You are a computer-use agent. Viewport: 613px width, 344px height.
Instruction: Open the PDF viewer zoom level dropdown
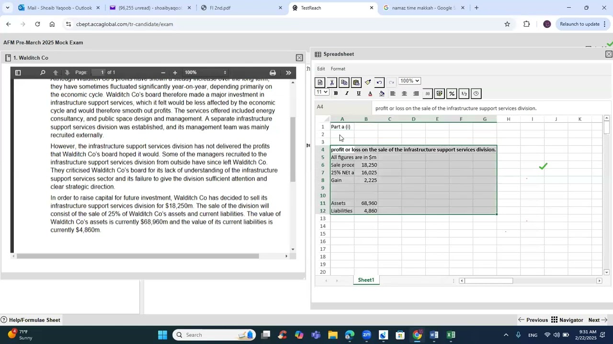206,73
